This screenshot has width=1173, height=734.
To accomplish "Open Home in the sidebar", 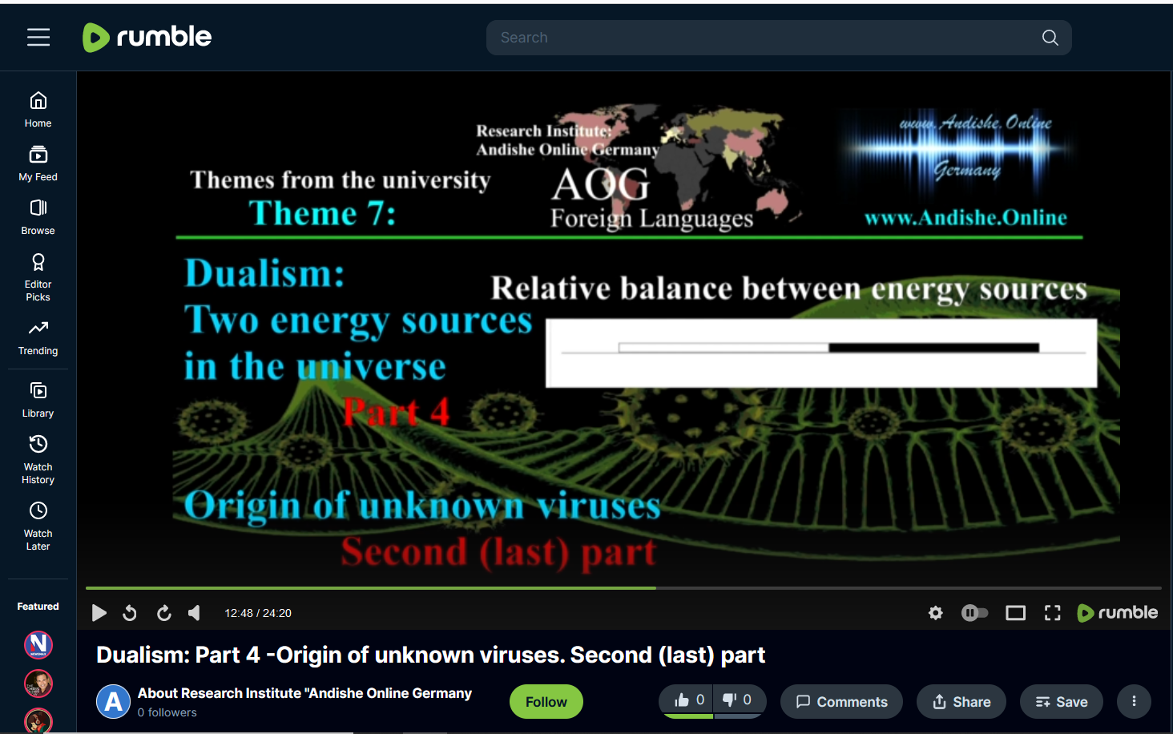I will [38, 110].
